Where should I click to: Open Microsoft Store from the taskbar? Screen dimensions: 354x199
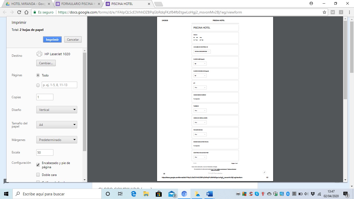tap(159, 194)
